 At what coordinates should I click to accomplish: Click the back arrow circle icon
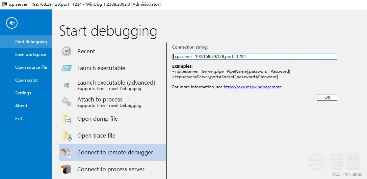(12, 23)
